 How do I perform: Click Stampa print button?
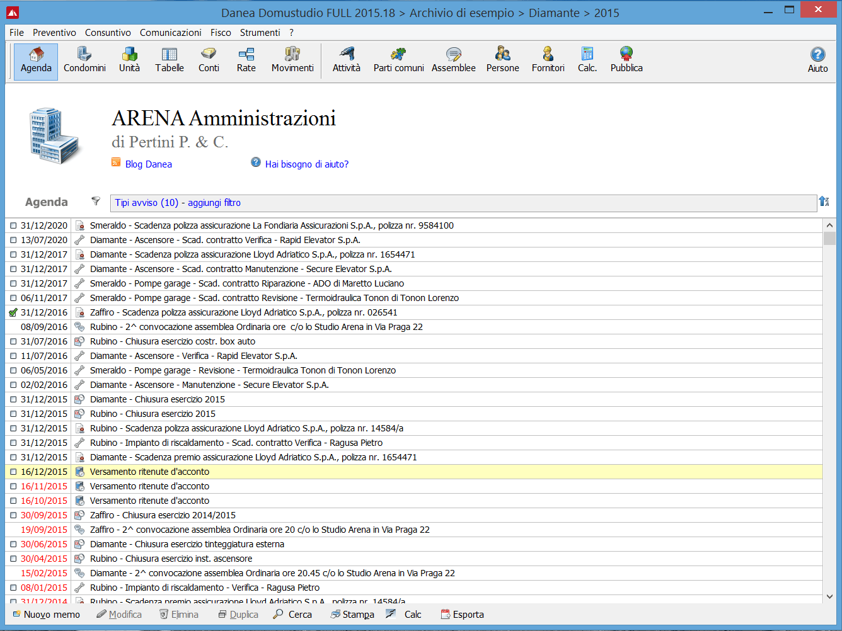click(352, 615)
